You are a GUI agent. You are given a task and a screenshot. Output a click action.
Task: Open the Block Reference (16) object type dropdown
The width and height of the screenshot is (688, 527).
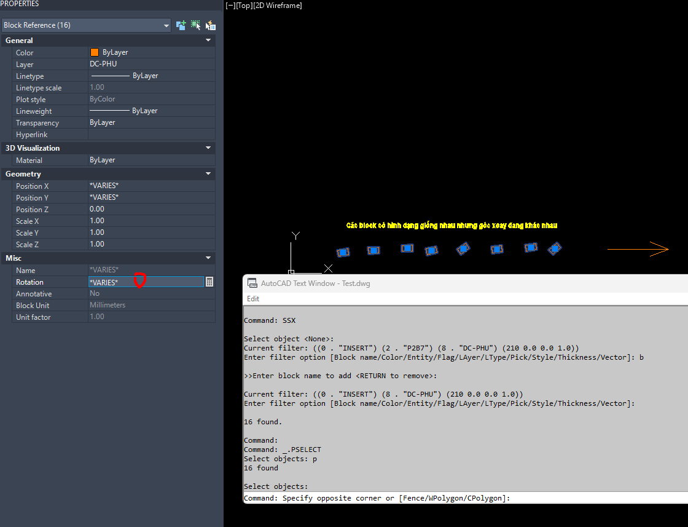(x=166, y=25)
